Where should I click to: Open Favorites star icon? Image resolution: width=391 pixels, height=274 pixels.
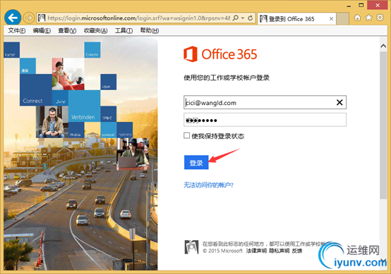tap(368, 18)
